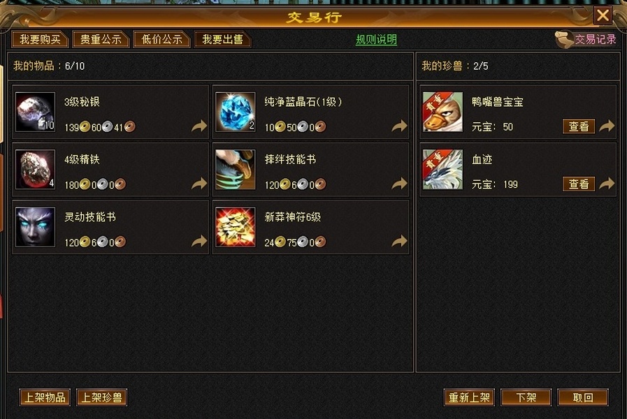This screenshot has height=419, width=627.
Task: Click 查看 for 鸭嘴兽宝宝
Action: click(x=579, y=126)
